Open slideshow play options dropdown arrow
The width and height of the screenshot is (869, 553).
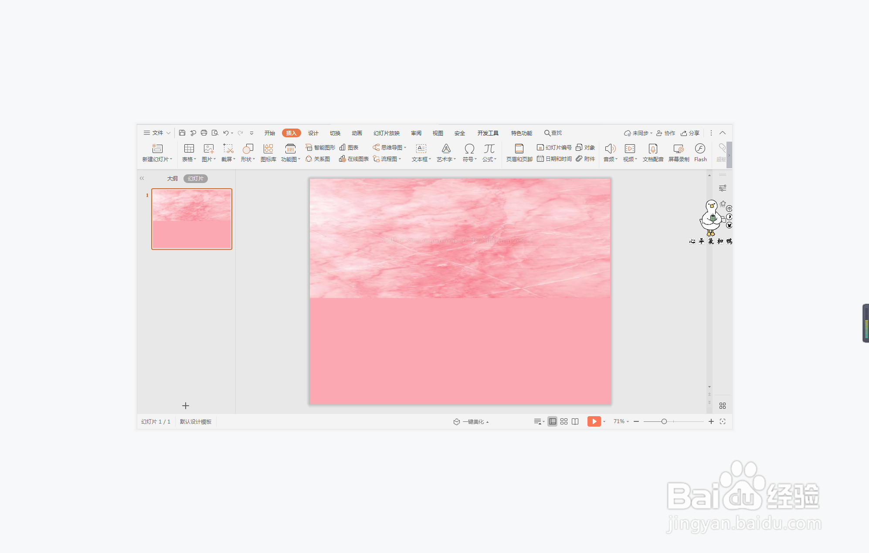coord(604,422)
